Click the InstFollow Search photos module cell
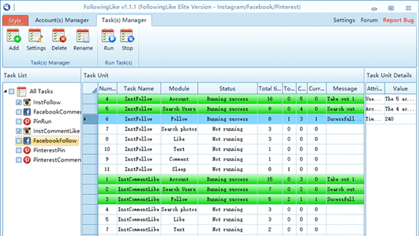Viewport: 419px width, 236px height. pos(179,129)
